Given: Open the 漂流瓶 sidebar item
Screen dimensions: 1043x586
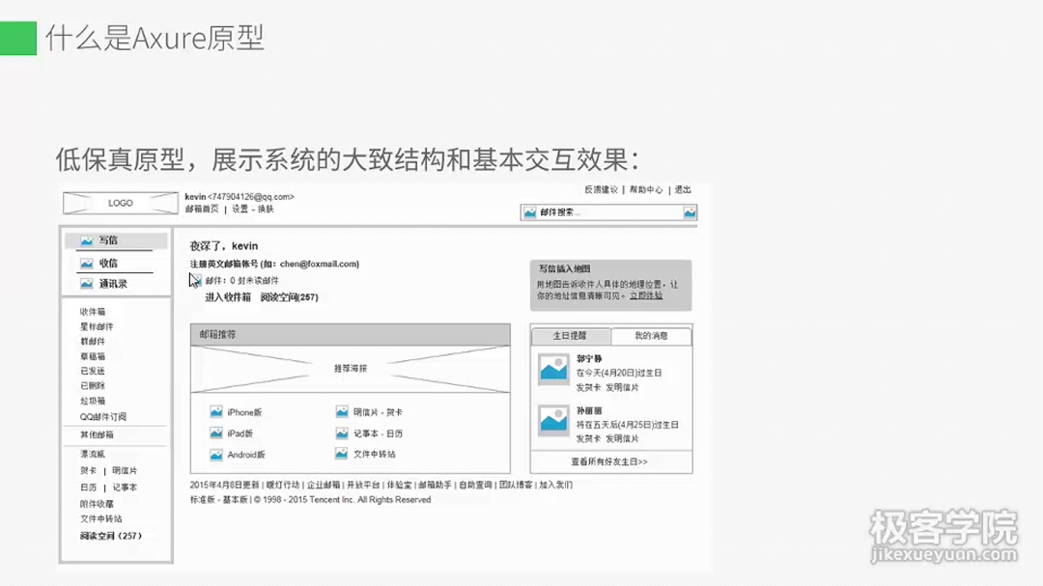Looking at the screenshot, I should pos(93,455).
